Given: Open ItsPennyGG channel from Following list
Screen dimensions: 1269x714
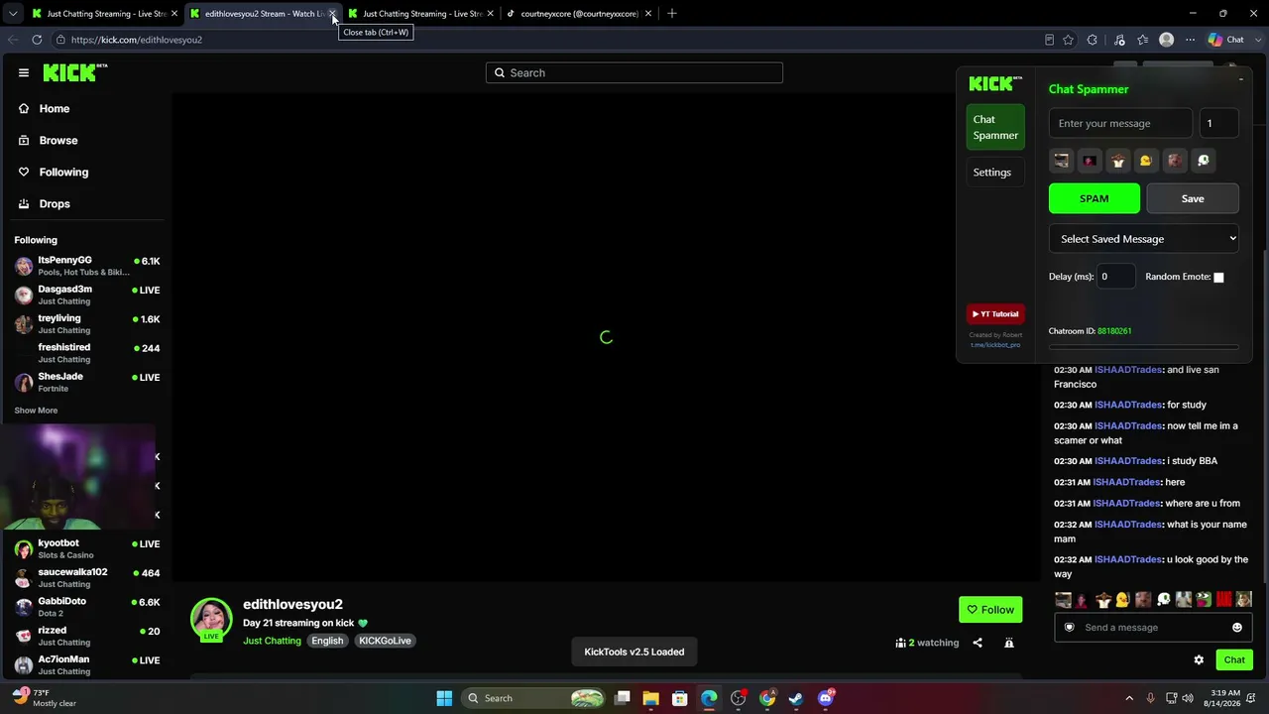Looking at the screenshot, I should point(87,266).
